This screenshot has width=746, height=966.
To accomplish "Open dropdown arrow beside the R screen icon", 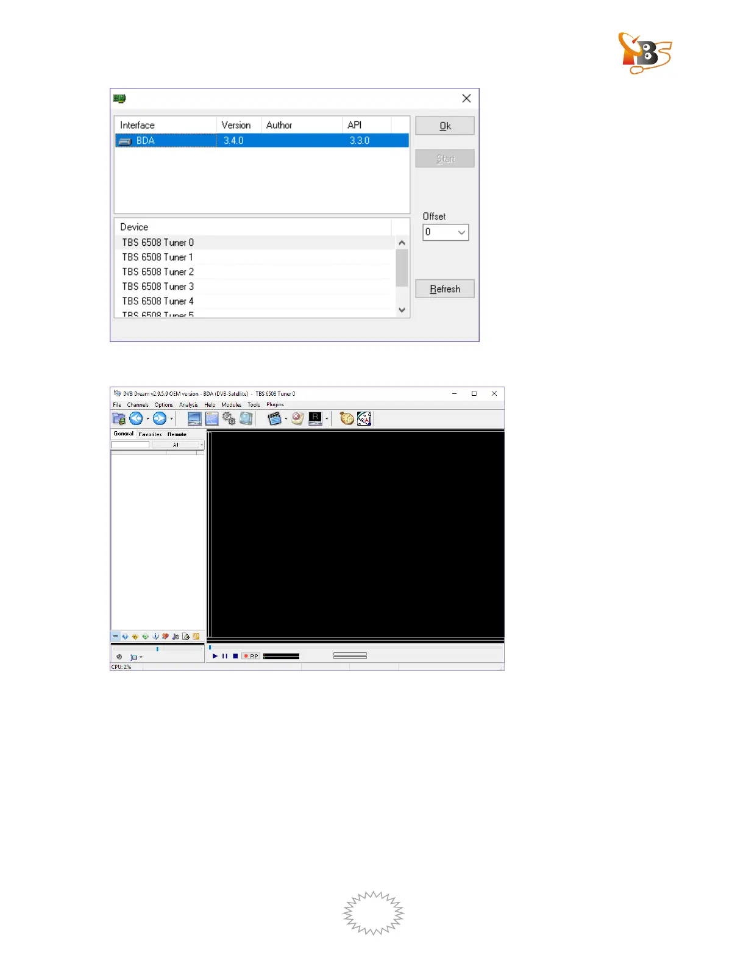I will tap(327, 418).
